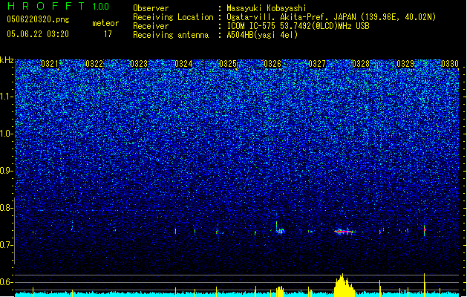
Task: Click the 0324 time marker
Action: point(183,64)
